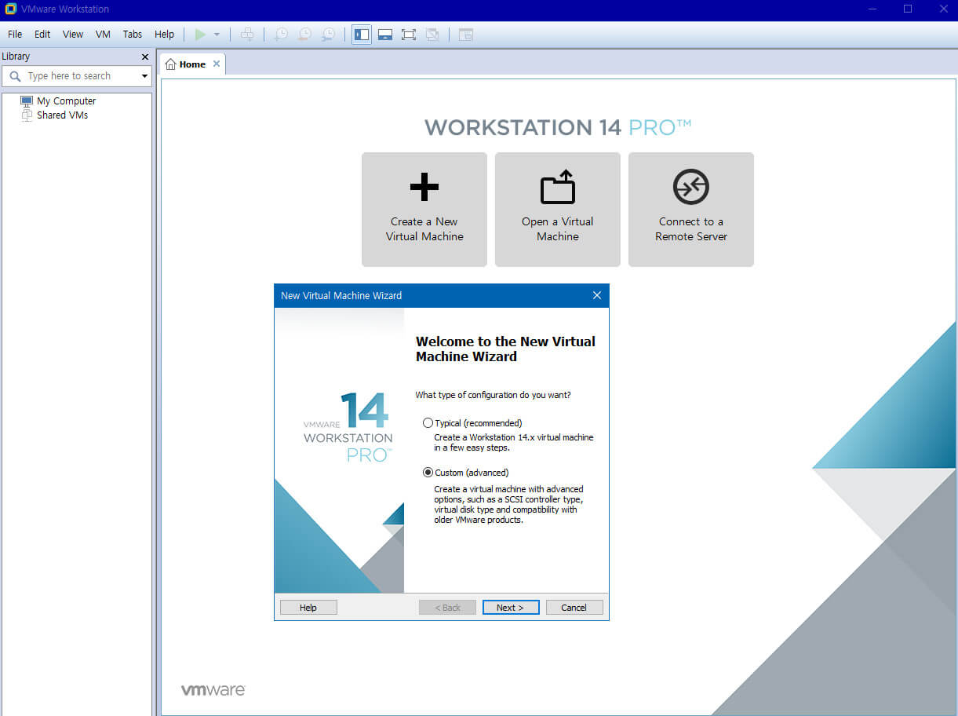Click the Unity mode toolbar icon
The height and width of the screenshot is (716, 958).
click(432, 35)
